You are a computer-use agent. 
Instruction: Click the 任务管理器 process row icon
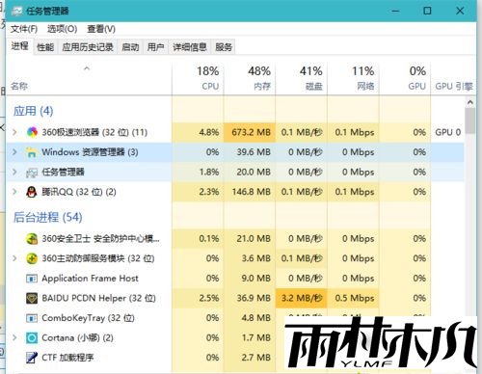click(x=32, y=173)
